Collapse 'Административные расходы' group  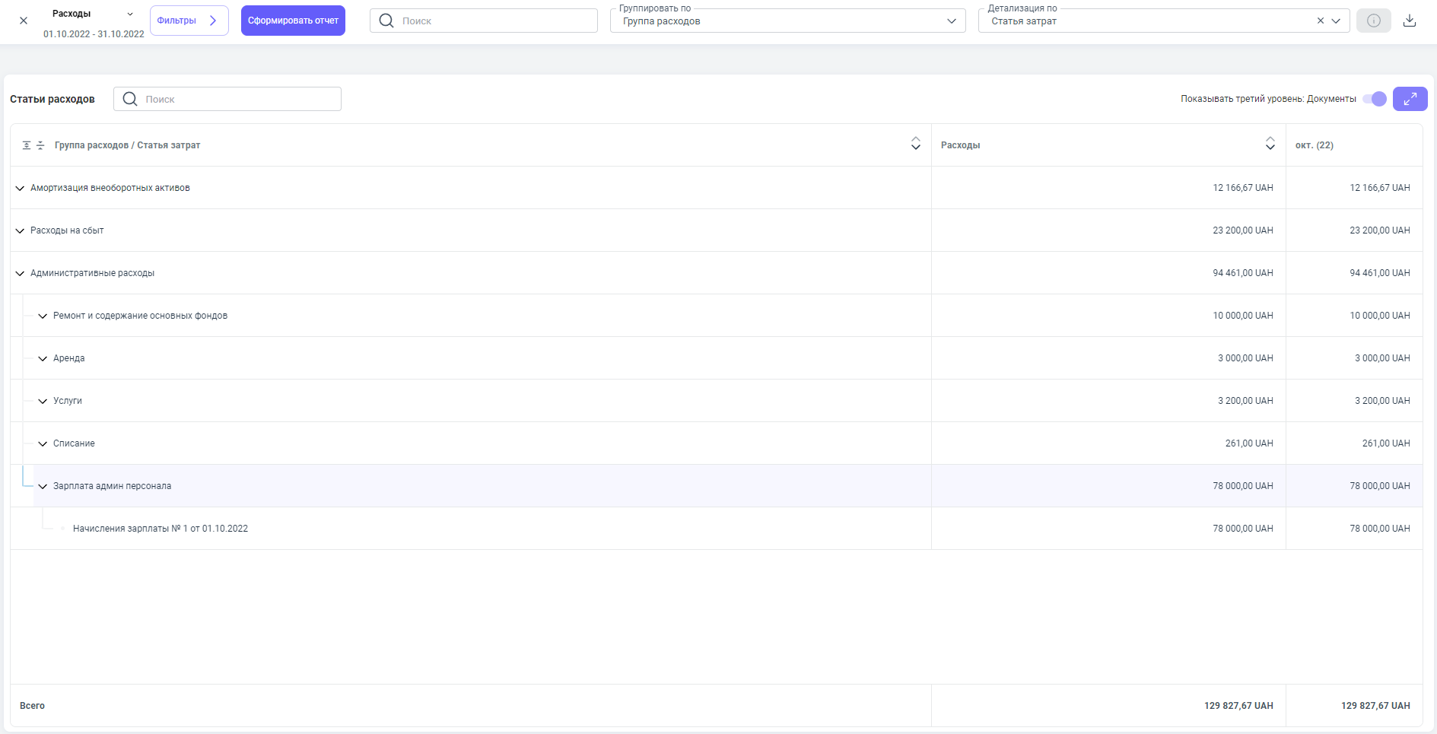coord(20,273)
